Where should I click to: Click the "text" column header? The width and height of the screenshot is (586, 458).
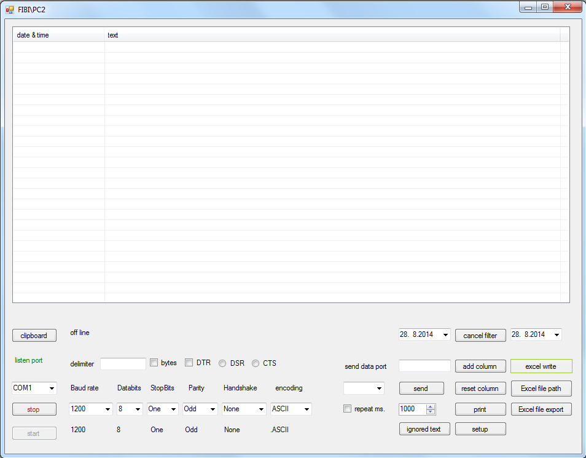(x=332, y=35)
